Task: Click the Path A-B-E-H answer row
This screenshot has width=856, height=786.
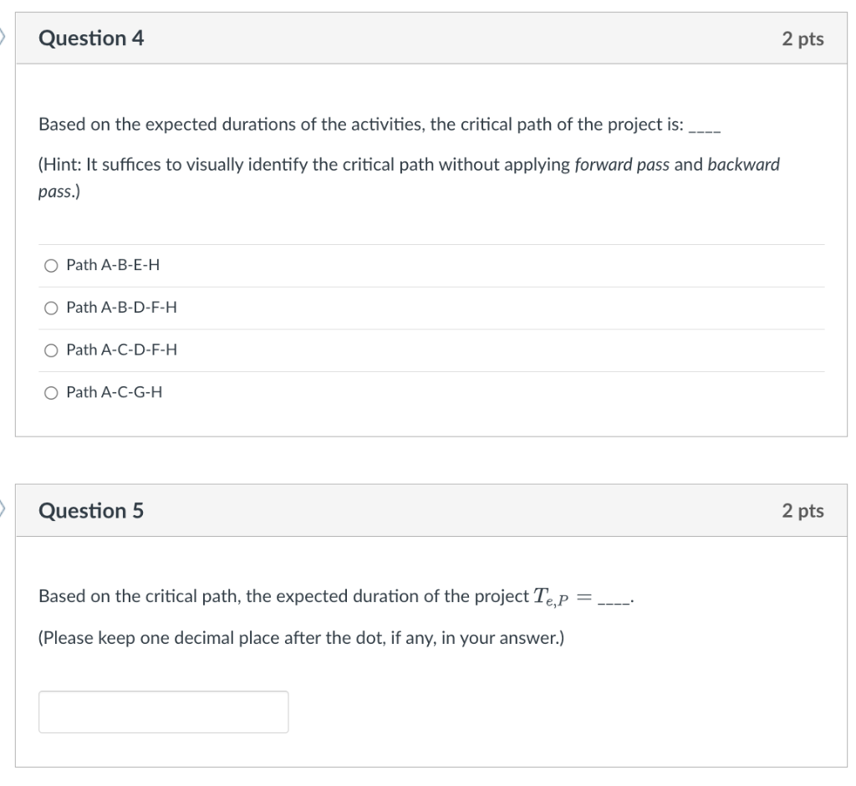Action: tap(113, 265)
